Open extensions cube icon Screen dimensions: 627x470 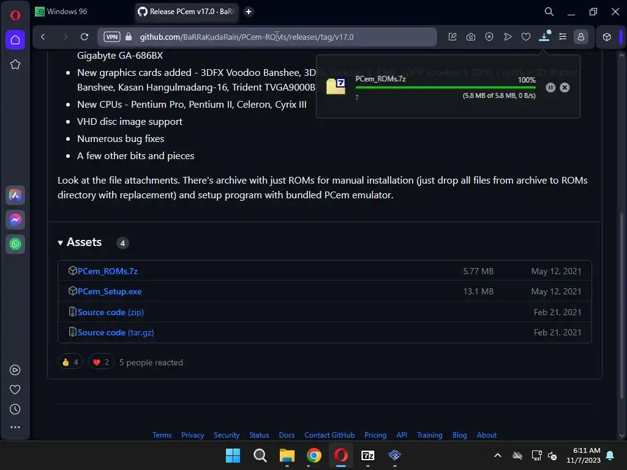click(x=607, y=37)
